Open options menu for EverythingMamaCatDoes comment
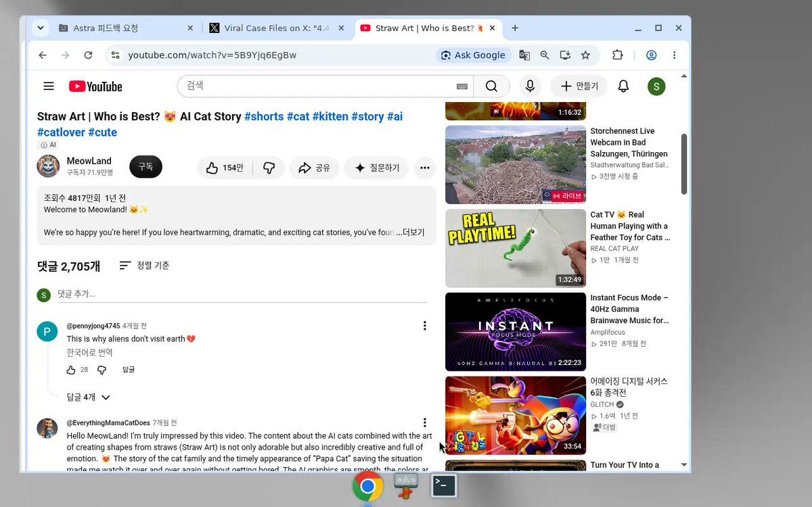Image resolution: width=812 pixels, height=507 pixels. click(x=425, y=422)
